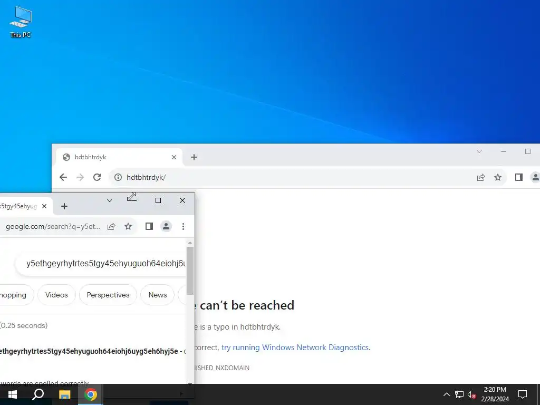540x405 pixels.
Task: Run Windows Network Diagnostics link
Action: [x=295, y=347]
